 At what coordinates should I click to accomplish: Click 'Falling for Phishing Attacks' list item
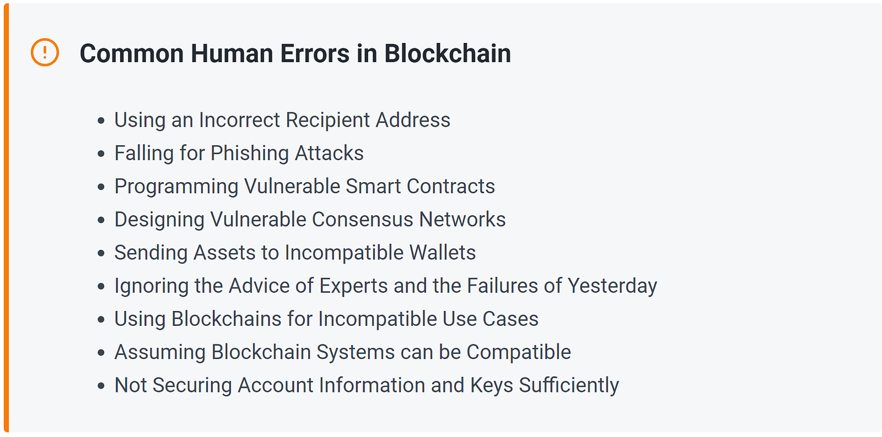tap(239, 153)
